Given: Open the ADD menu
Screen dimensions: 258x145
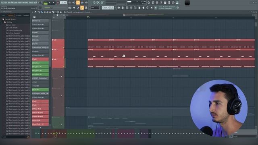Looking at the screenshot, I should pyautogui.click(x=9, y=3).
